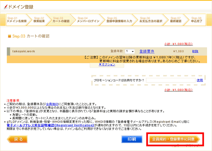This screenshot has width=212, height=151.
Task: Click the 注意事項 red heading
Action: pyautogui.click(x=13, y=101)
